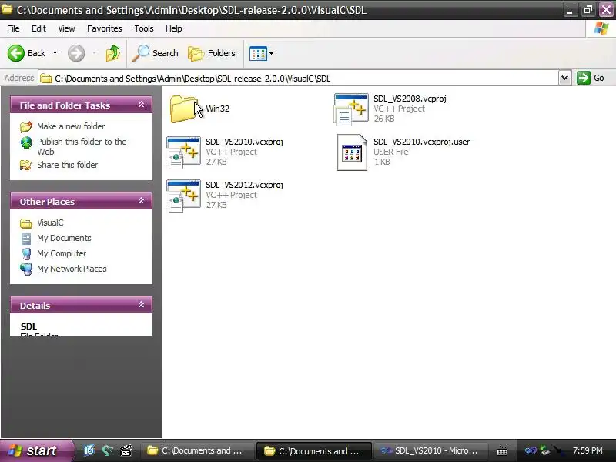
Task: Click the My Documents sidebar icon
Action: point(26,239)
